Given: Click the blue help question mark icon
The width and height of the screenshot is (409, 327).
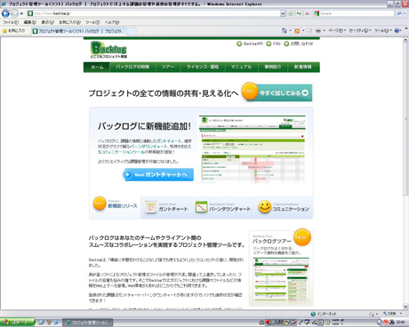Looking at the screenshot, I should pos(398,30).
